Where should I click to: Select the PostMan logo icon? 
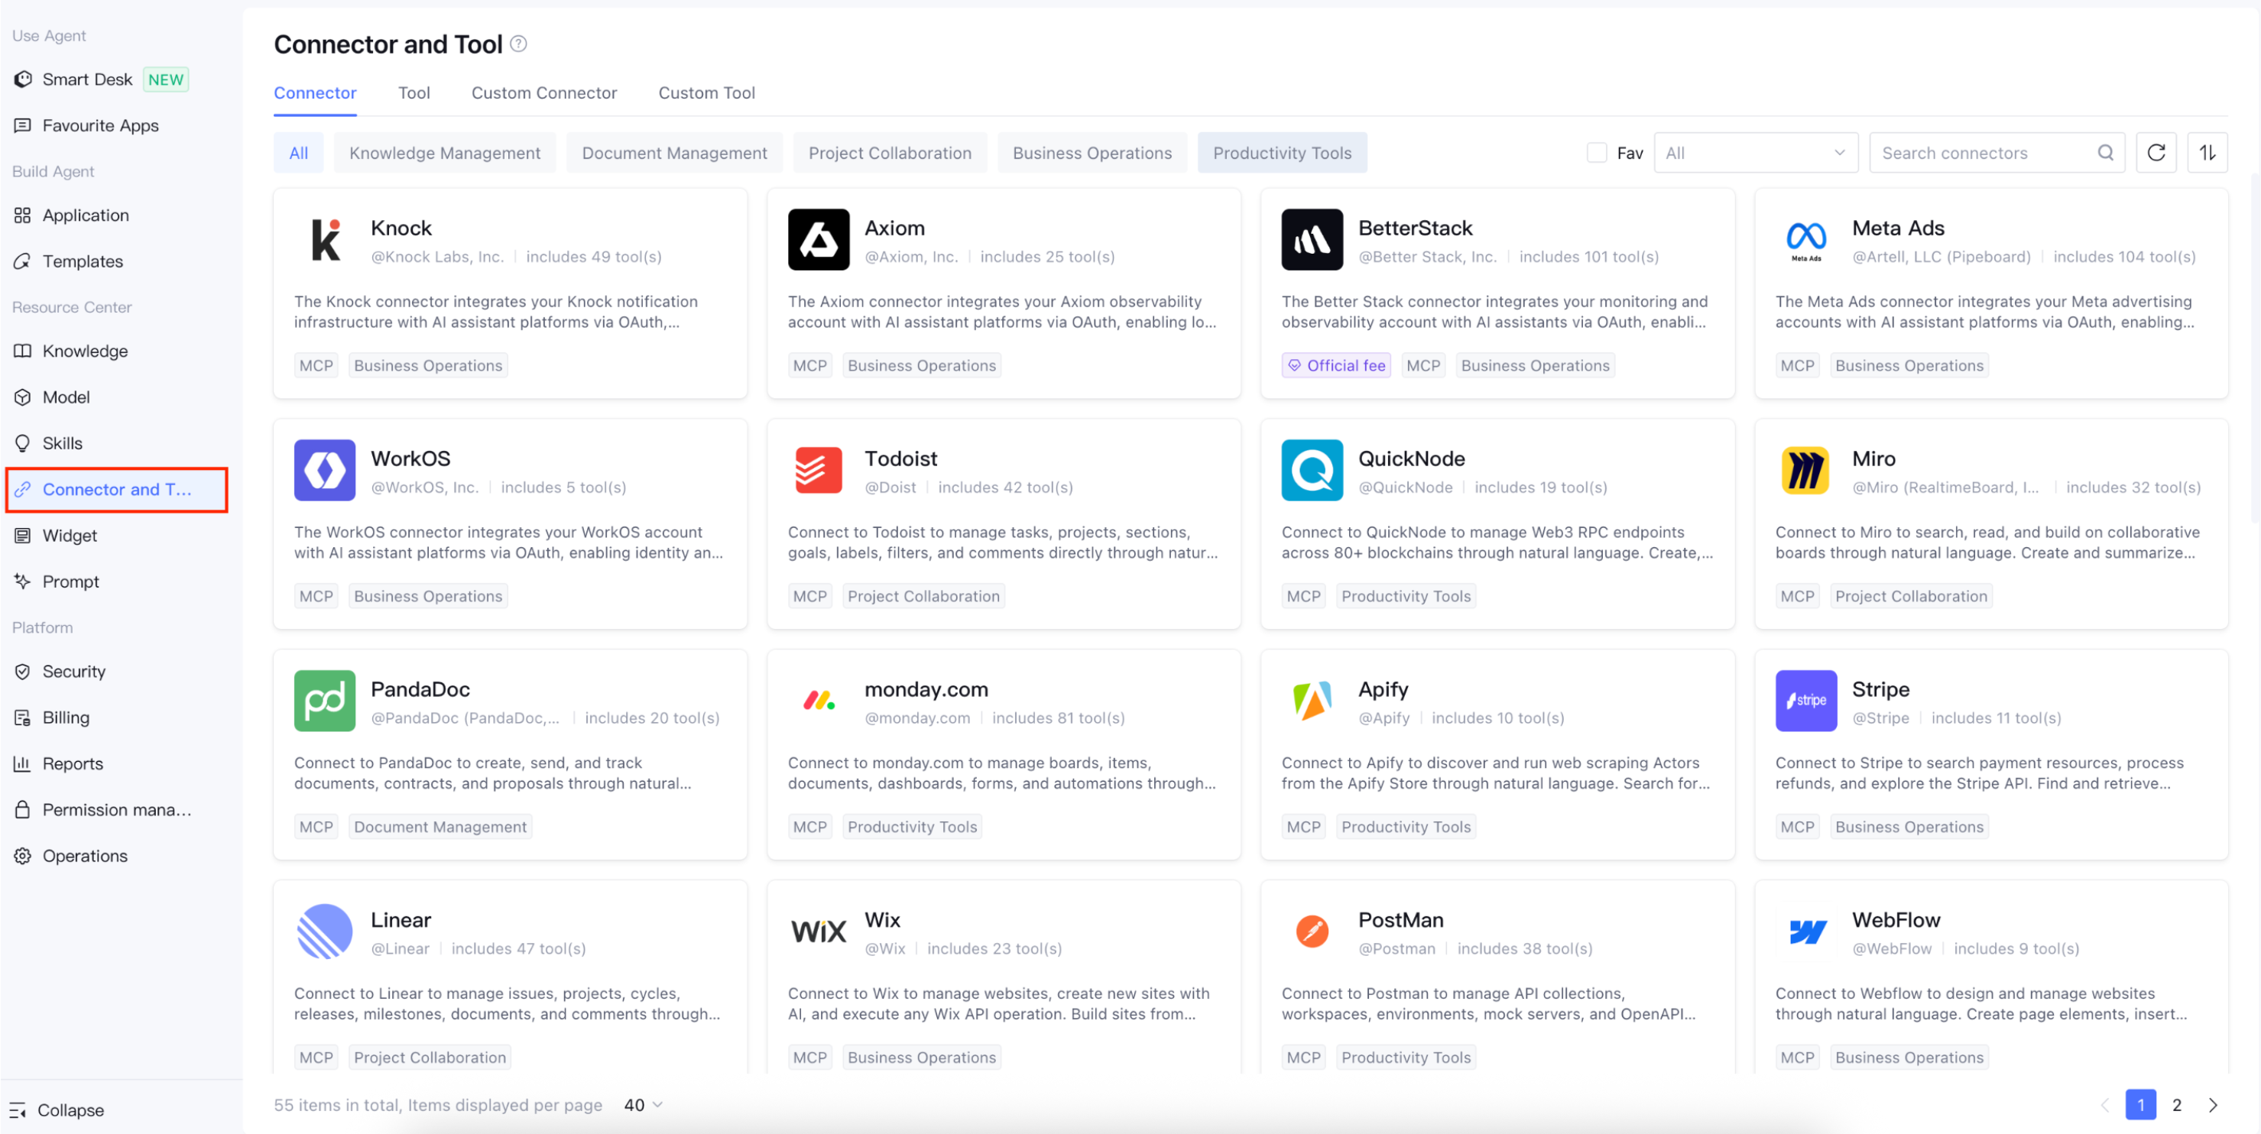(x=1312, y=932)
